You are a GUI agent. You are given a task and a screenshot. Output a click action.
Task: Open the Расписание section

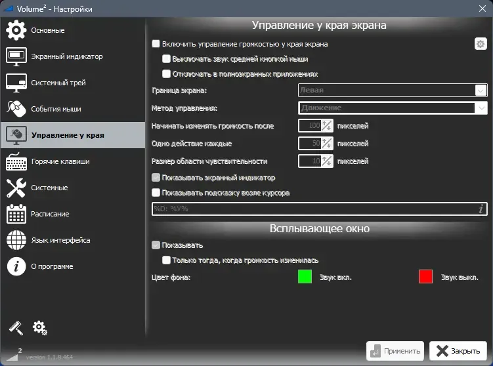coord(73,214)
